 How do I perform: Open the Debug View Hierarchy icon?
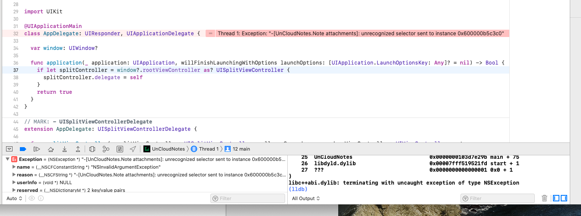(92, 149)
